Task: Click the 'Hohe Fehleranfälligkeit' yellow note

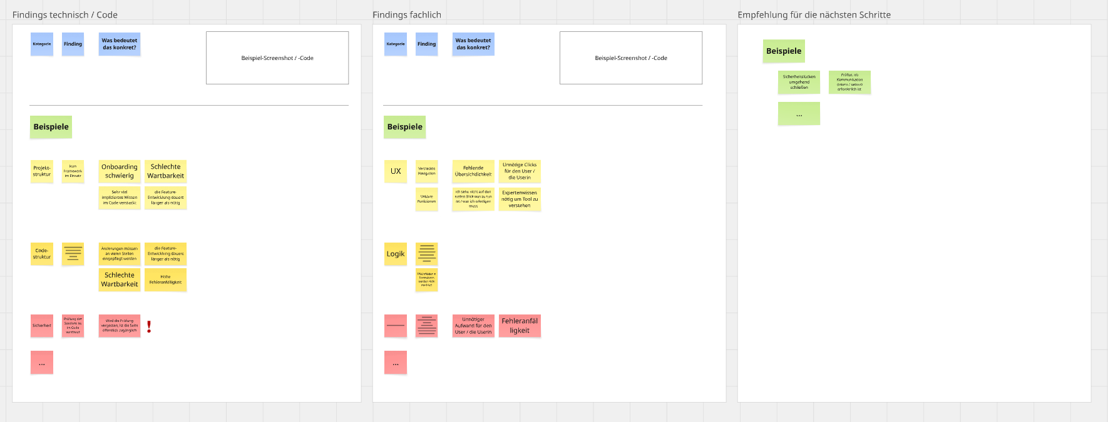Action: (165, 279)
